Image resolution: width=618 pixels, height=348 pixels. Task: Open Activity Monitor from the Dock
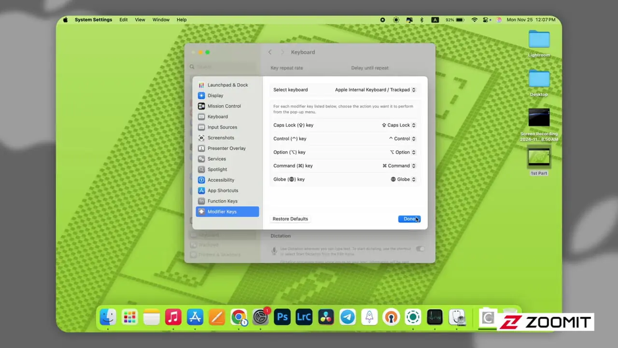[x=435, y=317]
